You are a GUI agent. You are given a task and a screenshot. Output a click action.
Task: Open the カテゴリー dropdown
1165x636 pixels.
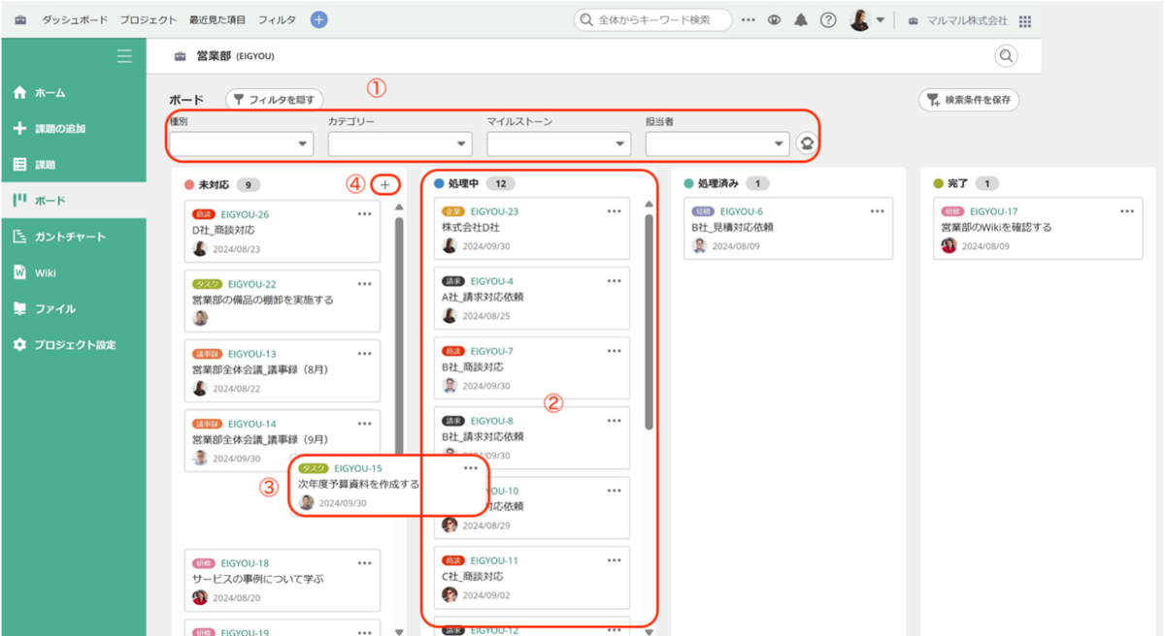[x=400, y=144]
